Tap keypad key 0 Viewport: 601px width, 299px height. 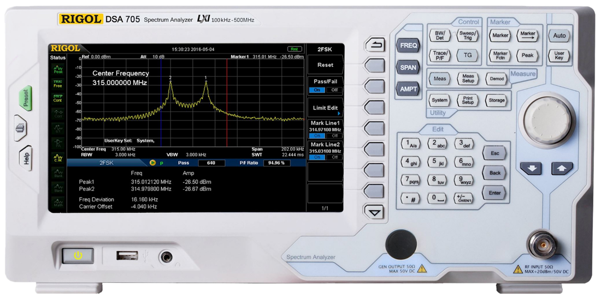[x=437, y=199]
